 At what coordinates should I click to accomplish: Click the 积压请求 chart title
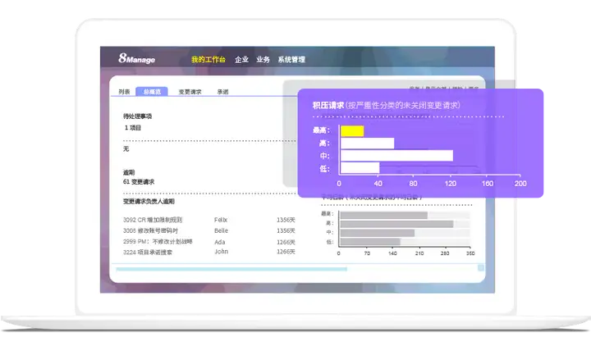click(386, 106)
